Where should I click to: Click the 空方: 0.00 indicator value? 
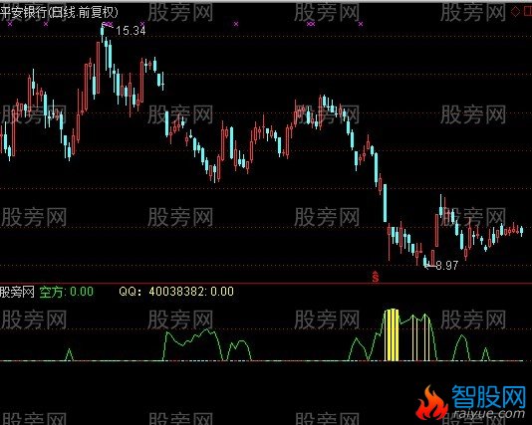pos(66,292)
